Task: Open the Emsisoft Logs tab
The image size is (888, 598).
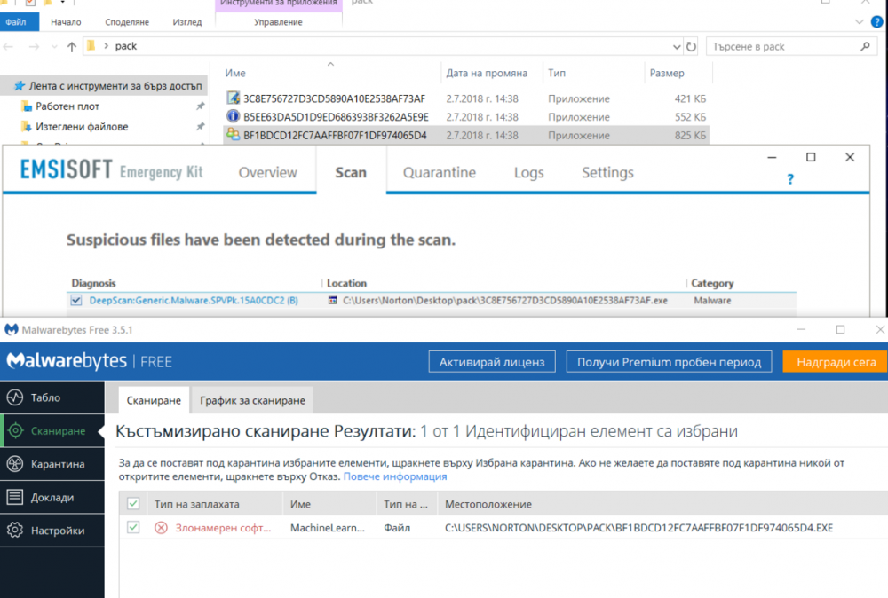Action: tap(529, 172)
